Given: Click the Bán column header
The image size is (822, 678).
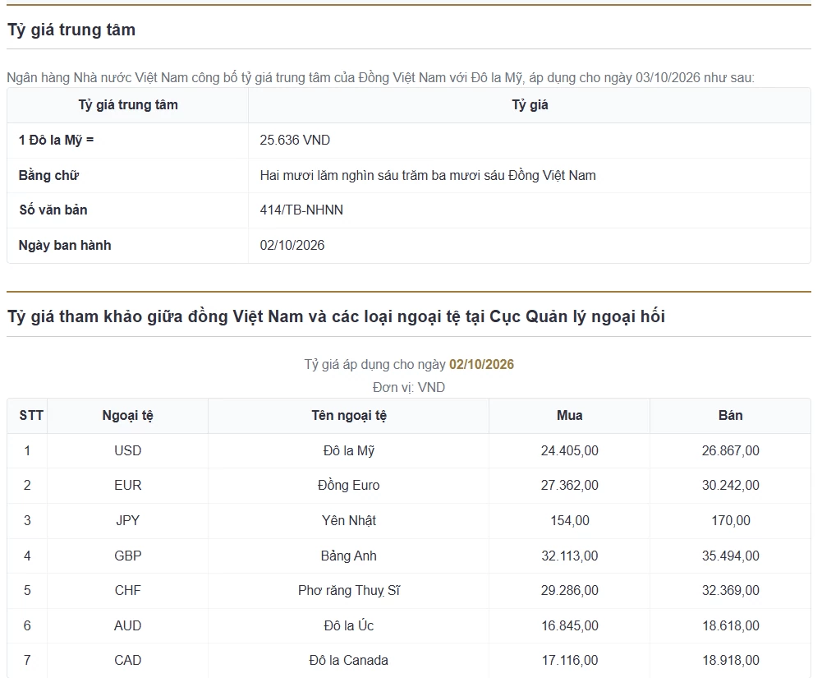Looking at the screenshot, I should [x=730, y=416].
